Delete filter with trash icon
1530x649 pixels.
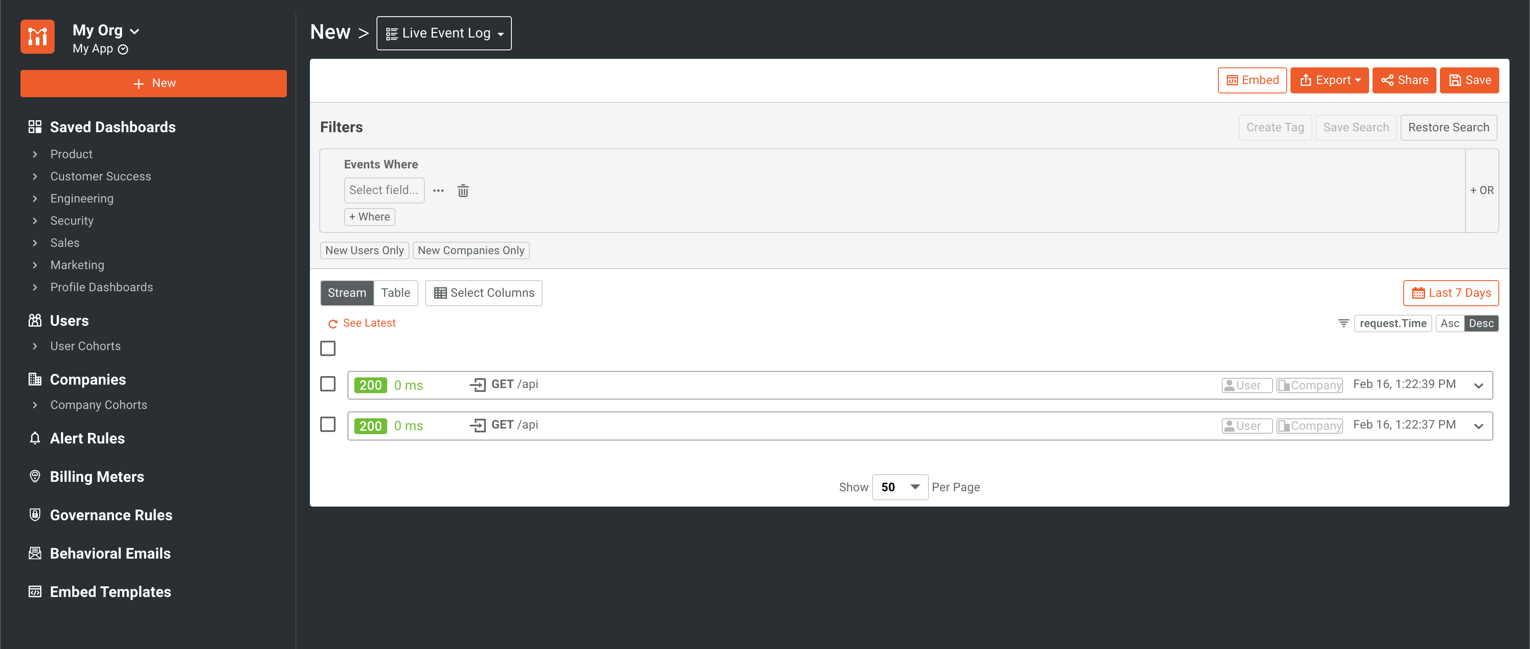[463, 191]
